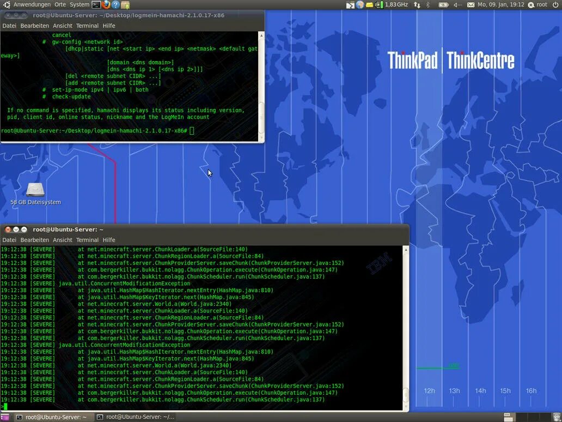Click the Bluetooth tray icon
Image resolution: width=562 pixels, height=422 pixels.
point(428,5)
